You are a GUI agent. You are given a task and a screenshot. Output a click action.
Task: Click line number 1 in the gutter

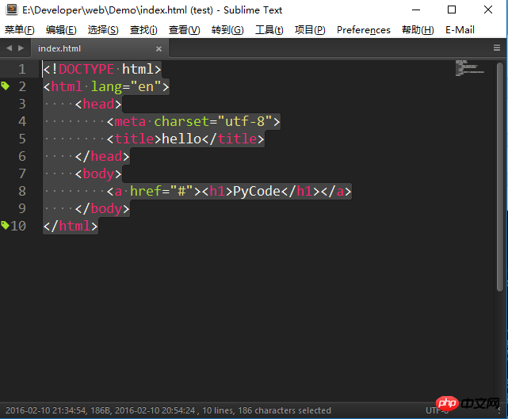click(x=22, y=69)
